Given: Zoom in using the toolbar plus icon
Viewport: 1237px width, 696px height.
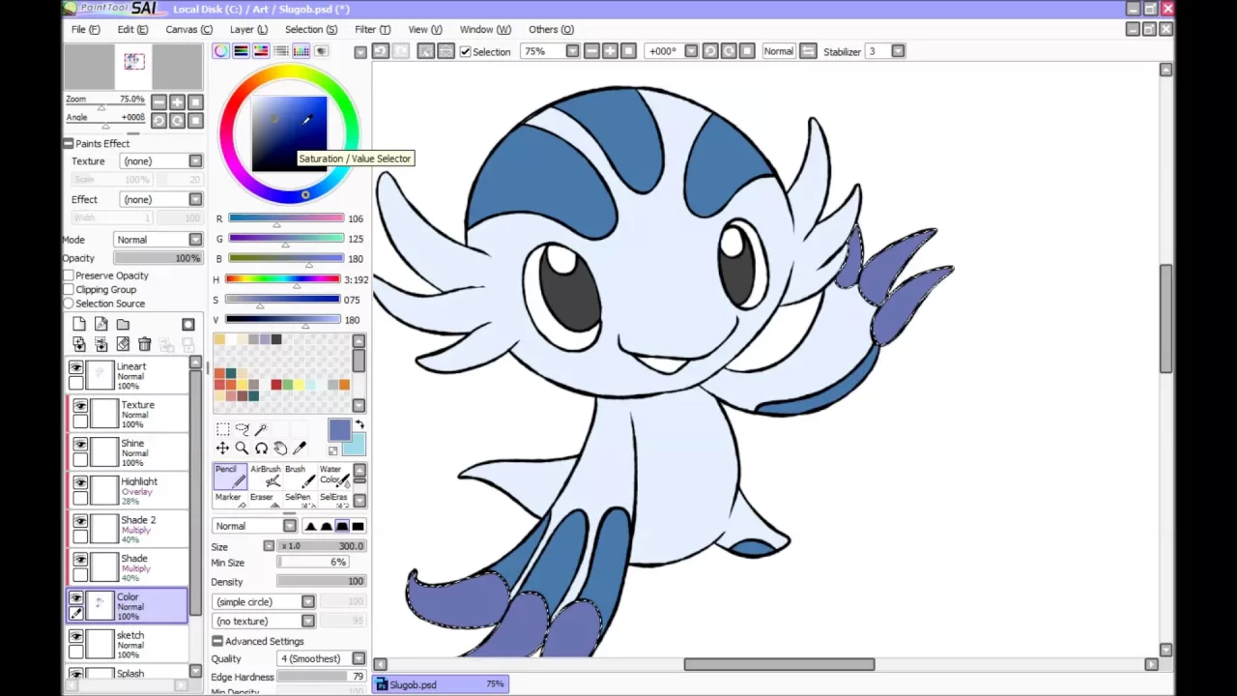Looking at the screenshot, I should 611,51.
